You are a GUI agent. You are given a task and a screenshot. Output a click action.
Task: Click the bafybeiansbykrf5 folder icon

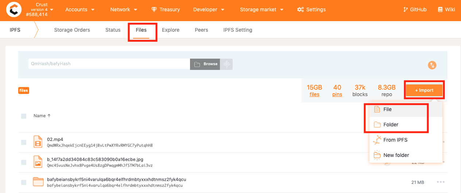tap(38, 181)
